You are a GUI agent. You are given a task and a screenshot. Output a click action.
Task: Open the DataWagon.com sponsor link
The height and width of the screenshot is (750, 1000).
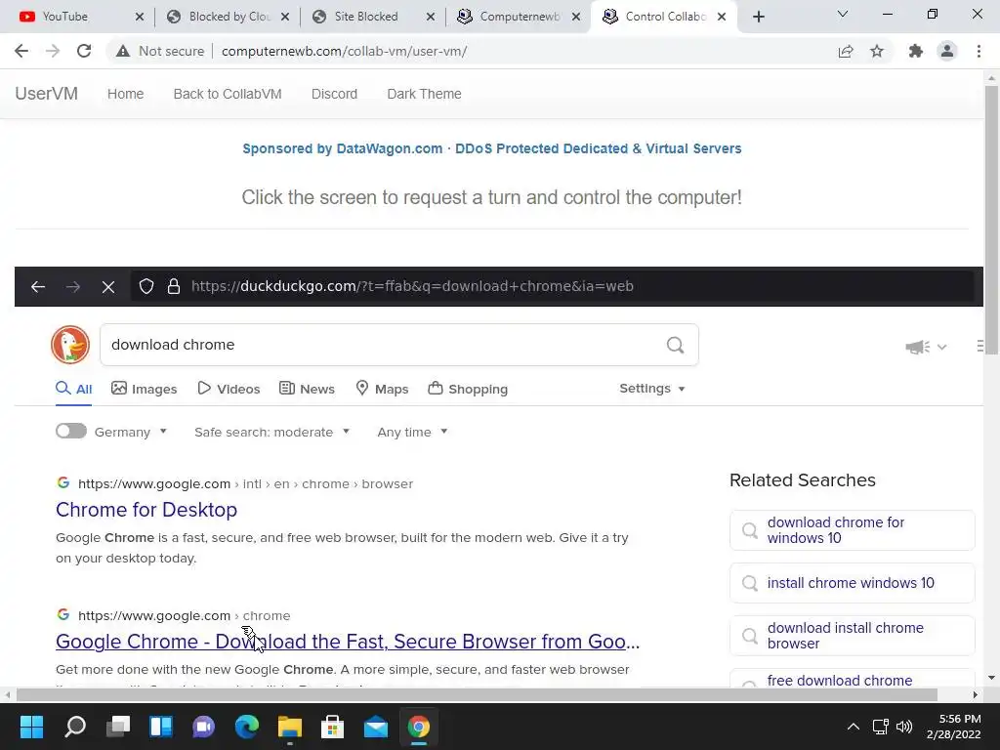click(x=492, y=148)
